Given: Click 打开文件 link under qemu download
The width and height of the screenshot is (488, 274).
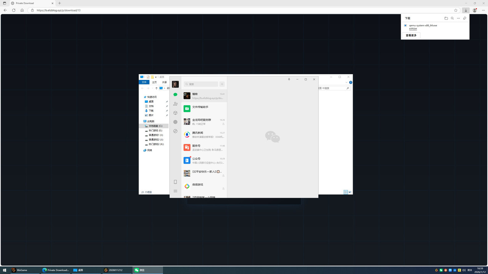Looking at the screenshot, I should point(413,29).
